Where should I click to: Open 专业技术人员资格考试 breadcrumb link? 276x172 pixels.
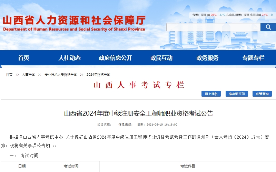click(x=60, y=75)
